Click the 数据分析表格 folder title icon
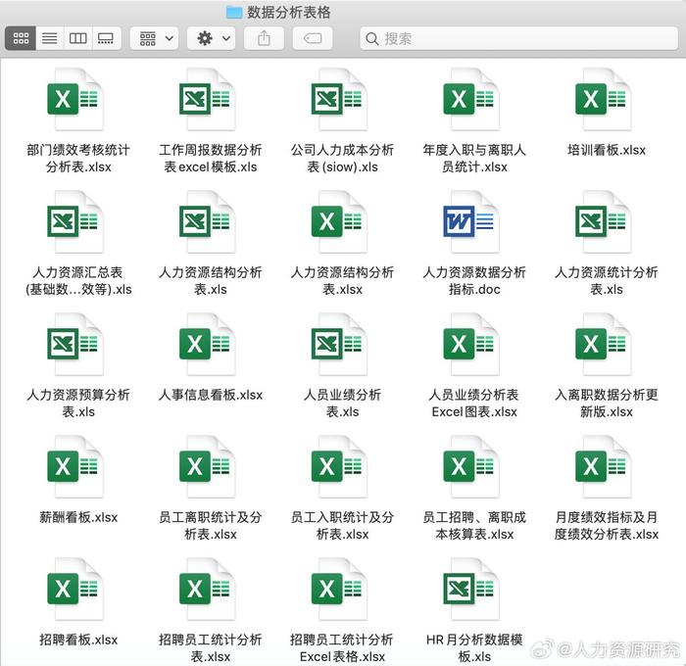Image resolution: width=686 pixels, height=666 pixels. 234,13
